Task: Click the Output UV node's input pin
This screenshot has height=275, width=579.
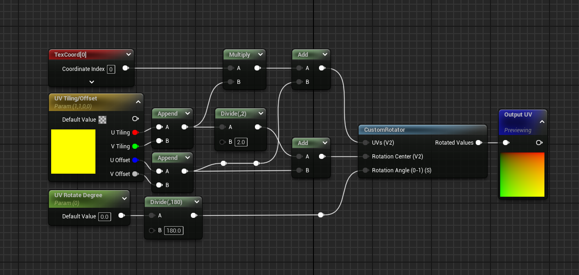Action: (506, 143)
